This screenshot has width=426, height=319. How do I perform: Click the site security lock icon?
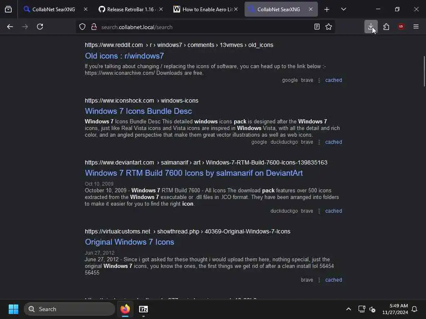click(x=94, y=27)
